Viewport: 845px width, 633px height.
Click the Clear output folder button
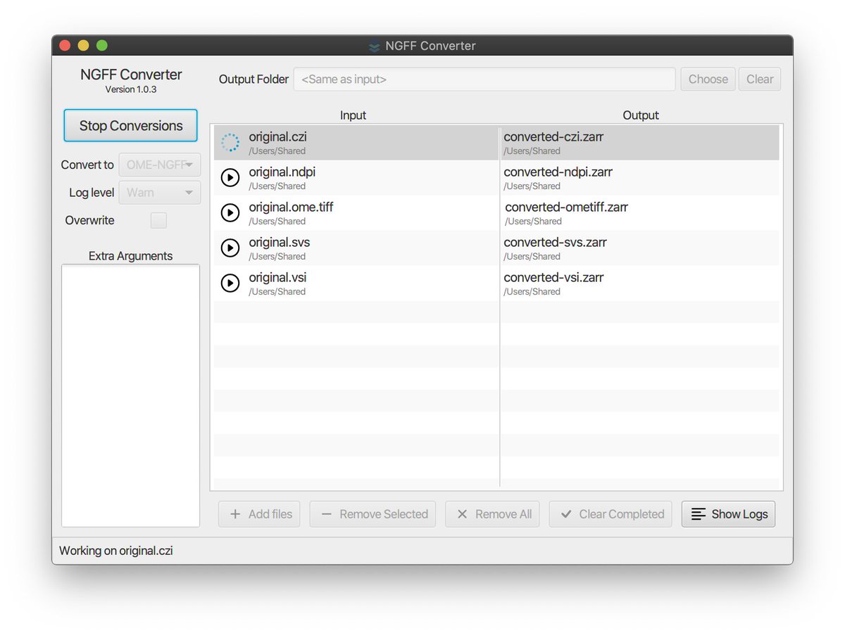pos(760,79)
